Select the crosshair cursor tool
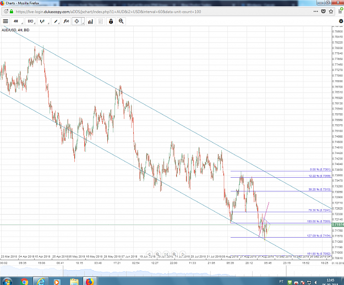 pos(77,21)
